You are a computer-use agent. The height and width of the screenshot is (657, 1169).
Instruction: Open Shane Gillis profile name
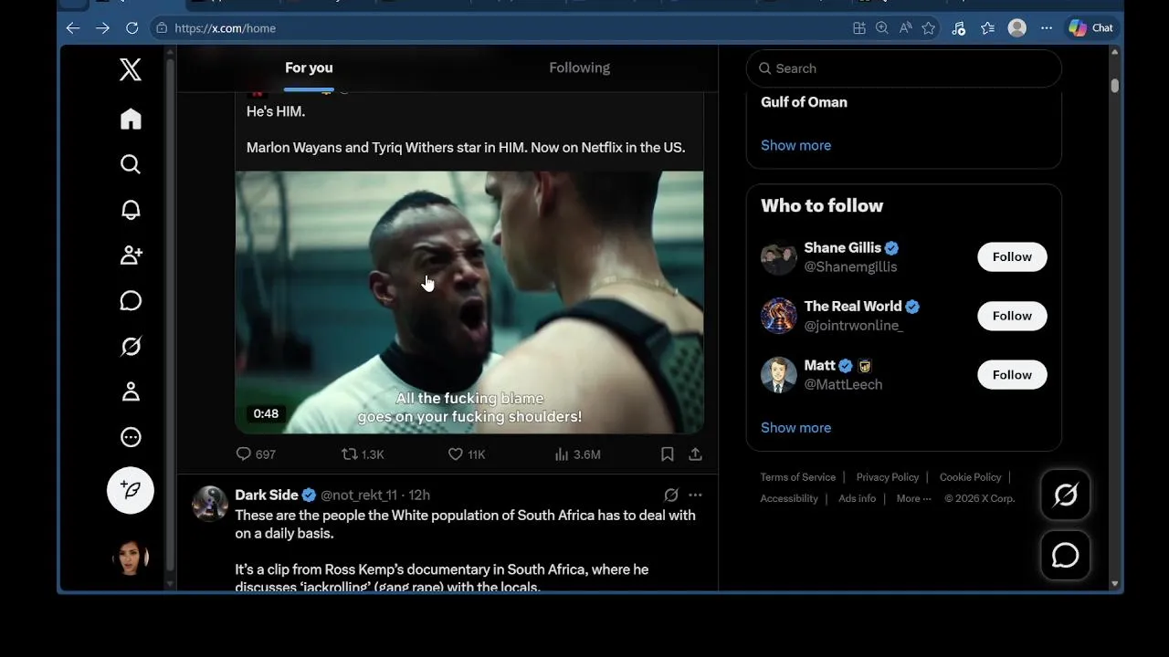pos(842,247)
